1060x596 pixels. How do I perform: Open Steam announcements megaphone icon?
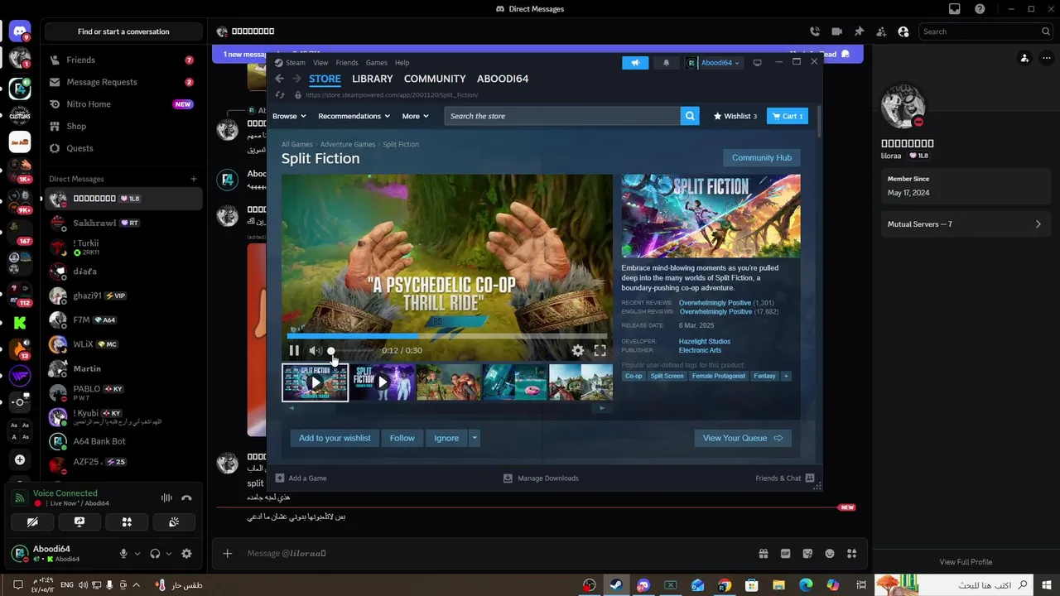click(635, 63)
